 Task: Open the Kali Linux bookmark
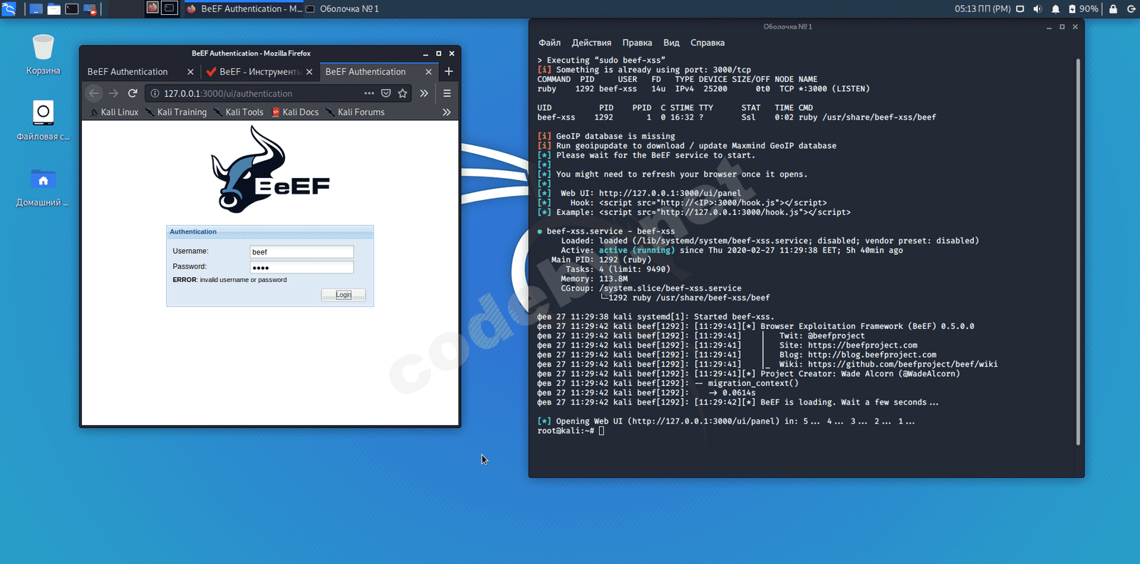(x=114, y=113)
